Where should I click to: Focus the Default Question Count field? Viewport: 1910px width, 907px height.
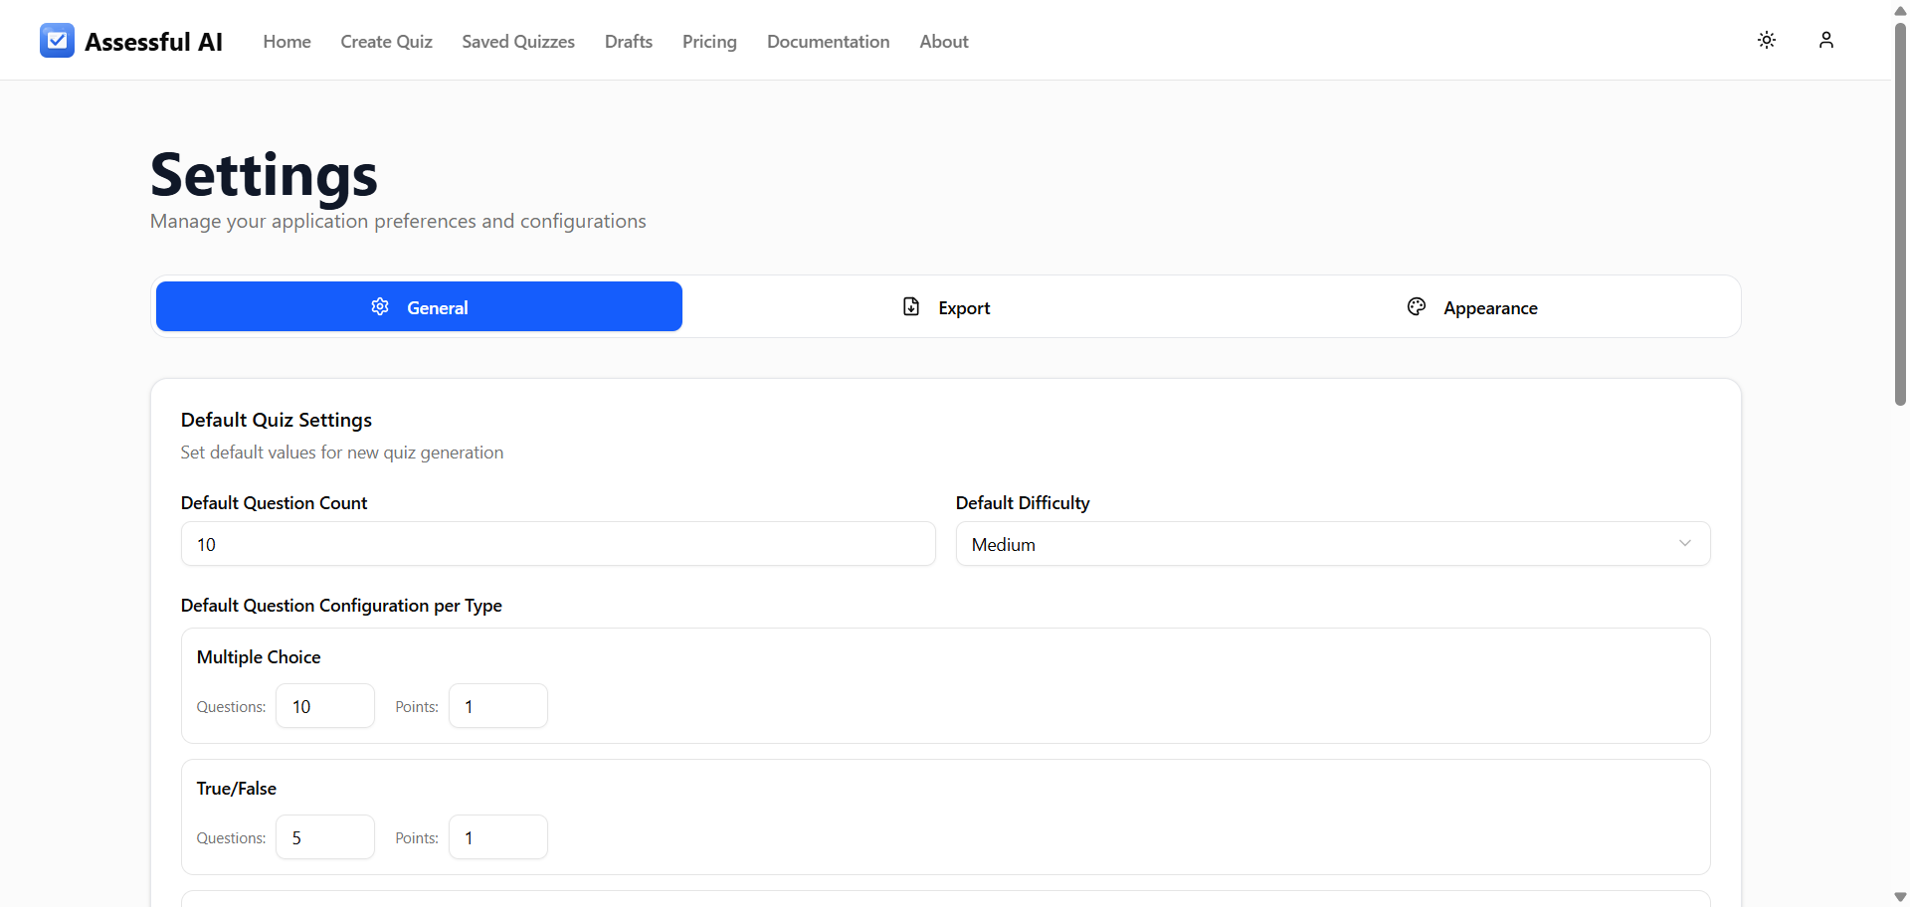click(558, 544)
